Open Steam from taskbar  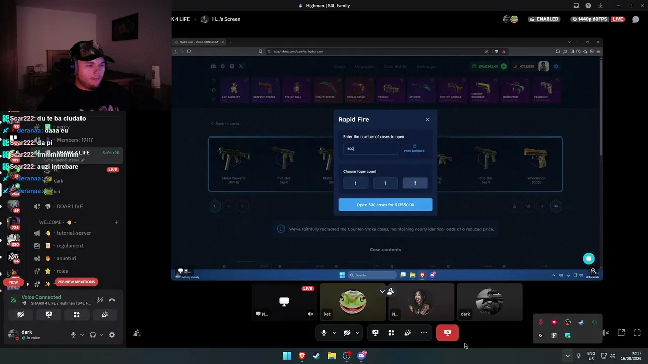point(316,356)
